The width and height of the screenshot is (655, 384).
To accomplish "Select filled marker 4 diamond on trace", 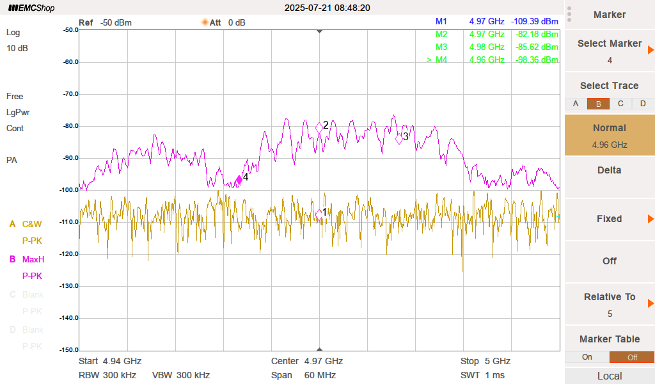I will [239, 180].
